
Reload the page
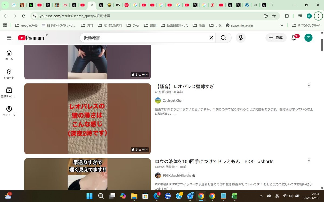pyautogui.click(x=24, y=16)
